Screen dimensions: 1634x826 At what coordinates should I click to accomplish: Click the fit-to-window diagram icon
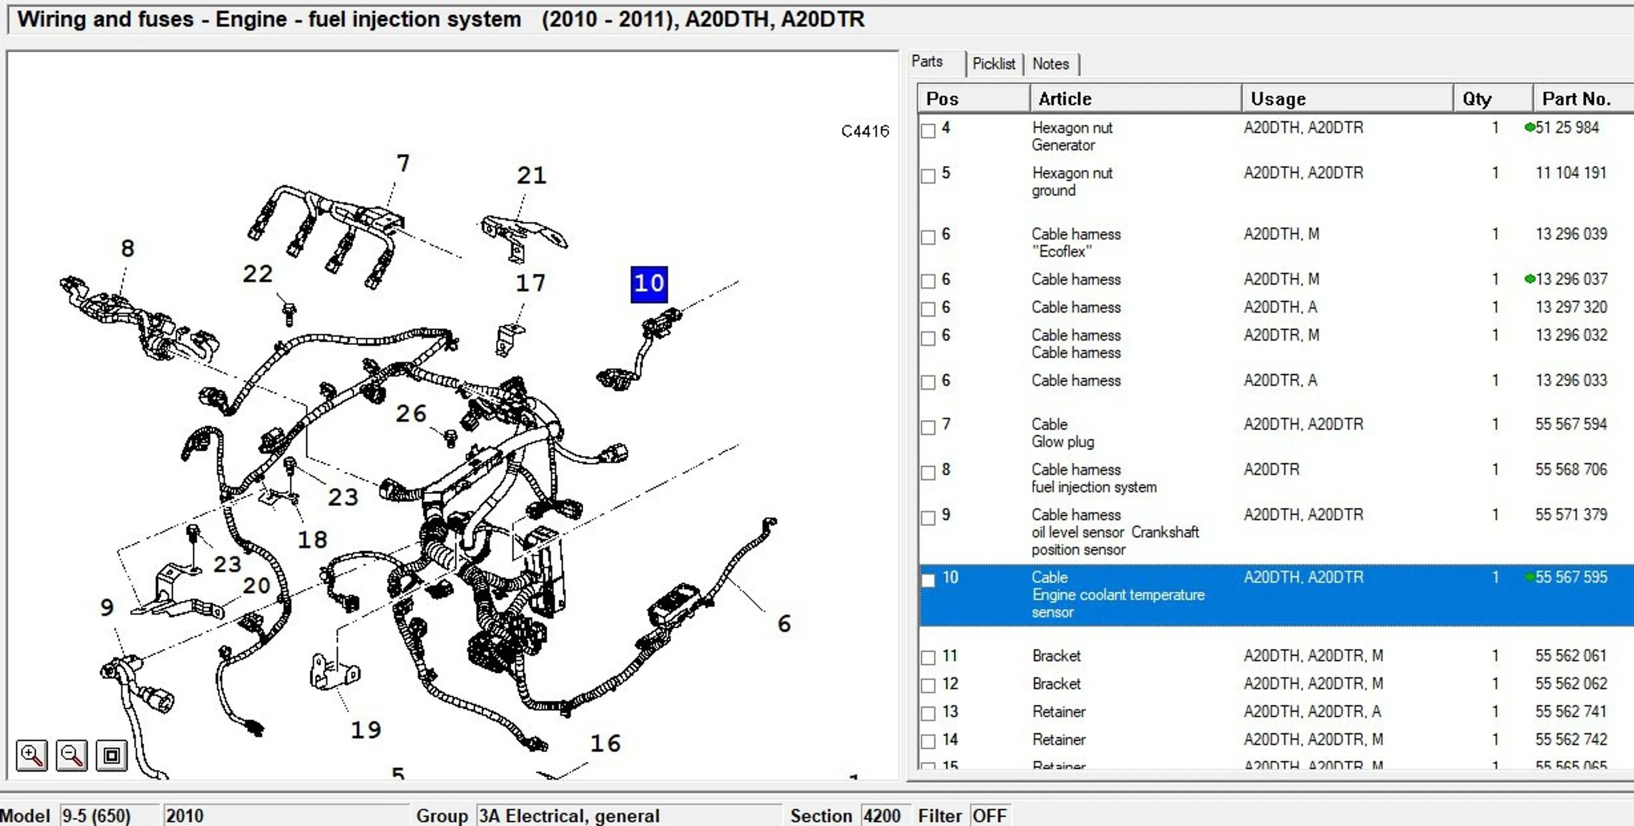pyautogui.click(x=112, y=756)
